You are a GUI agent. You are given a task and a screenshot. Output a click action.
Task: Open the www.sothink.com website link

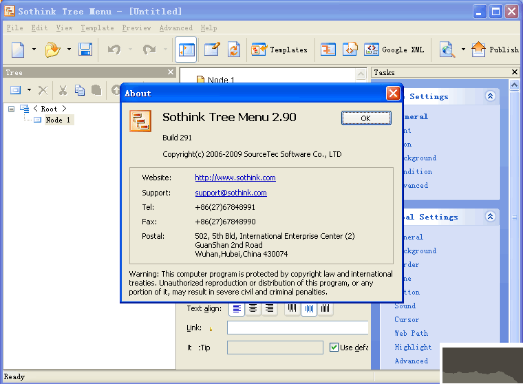[235, 178]
